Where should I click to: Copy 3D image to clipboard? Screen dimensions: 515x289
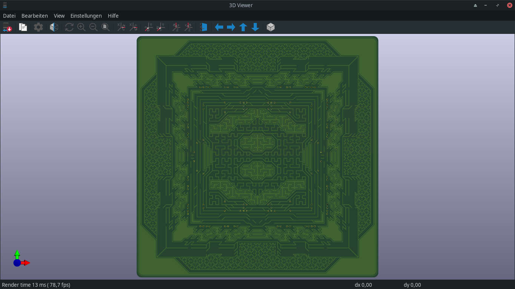[x=23, y=27]
